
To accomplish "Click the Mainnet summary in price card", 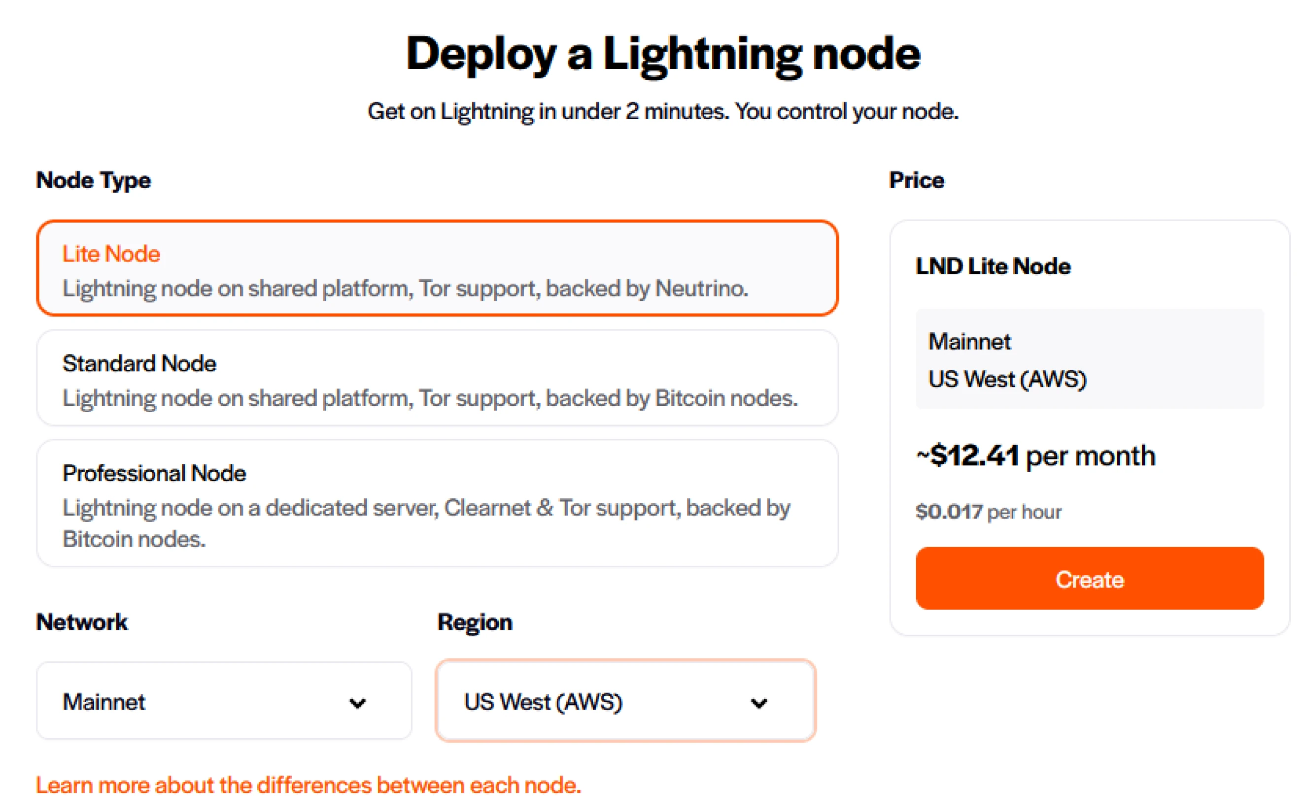I will click(969, 342).
